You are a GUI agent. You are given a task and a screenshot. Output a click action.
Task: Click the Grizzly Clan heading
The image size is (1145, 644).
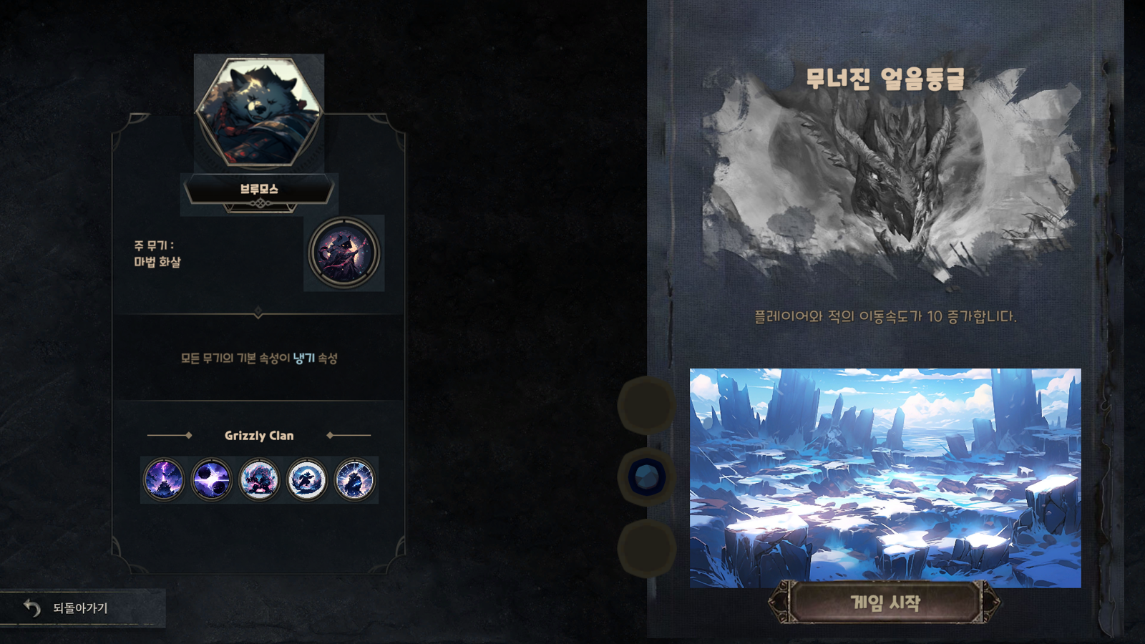coord(259,436)
